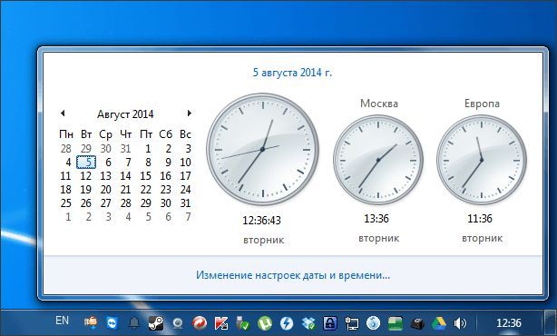
Task: Click 'вторник' under the 12:36:43 clock
Action: tap(264, 240)
